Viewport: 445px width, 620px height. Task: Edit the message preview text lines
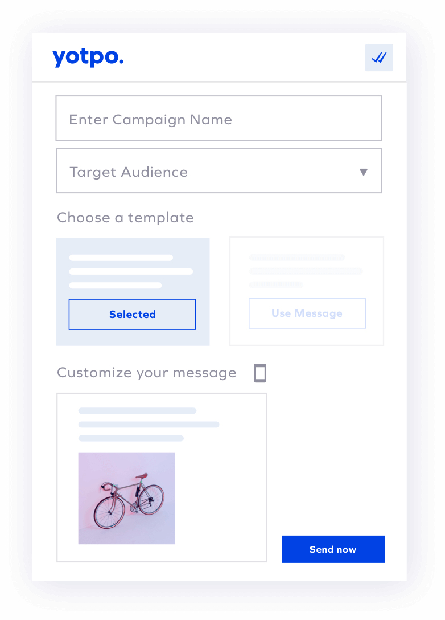149,425
